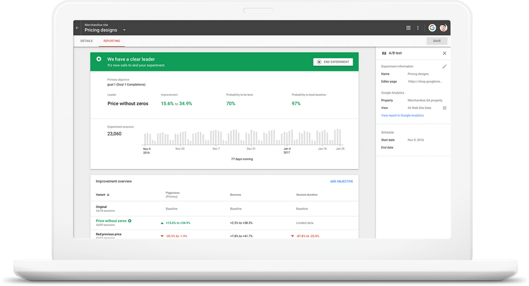Click the Session duration column header

[x=307, y=195]
